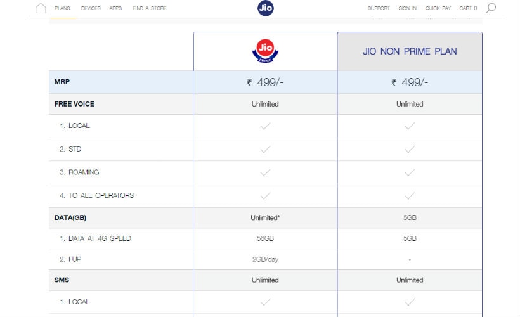Open the Quick Pay link

pos(438,8)
